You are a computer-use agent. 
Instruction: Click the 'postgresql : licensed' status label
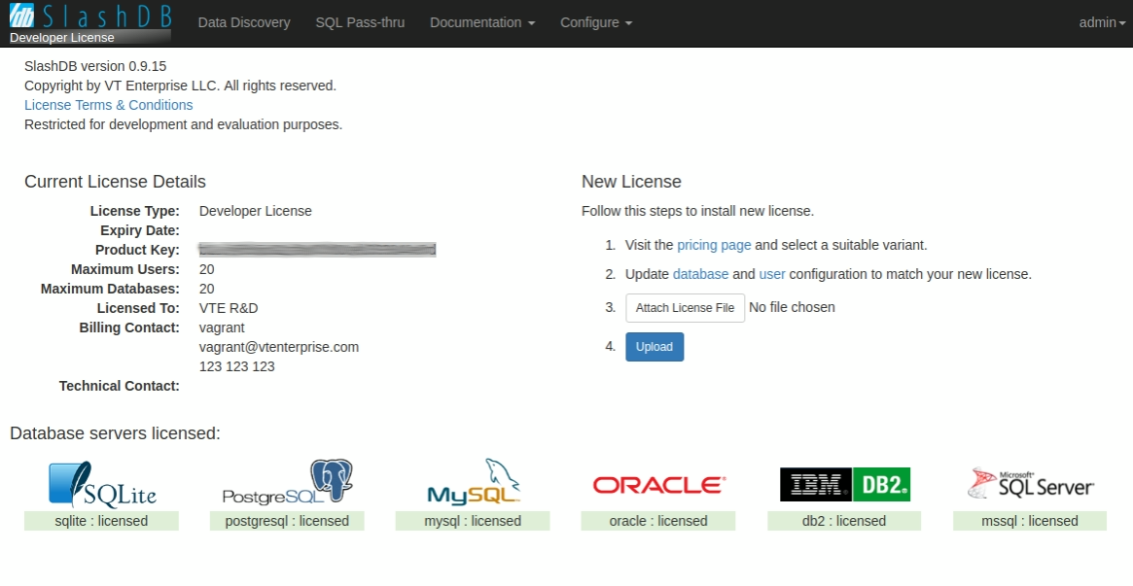[287, 521]
